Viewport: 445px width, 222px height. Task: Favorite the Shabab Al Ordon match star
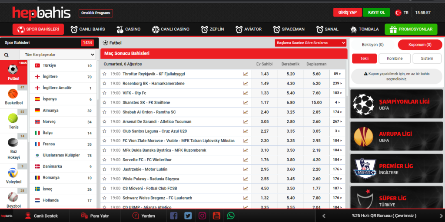pos(104,112)
